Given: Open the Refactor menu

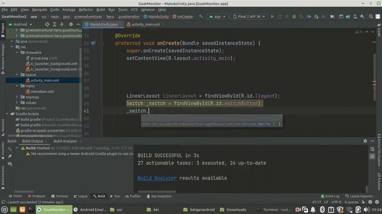Looking at the screenshot, I should click(86, 10).
